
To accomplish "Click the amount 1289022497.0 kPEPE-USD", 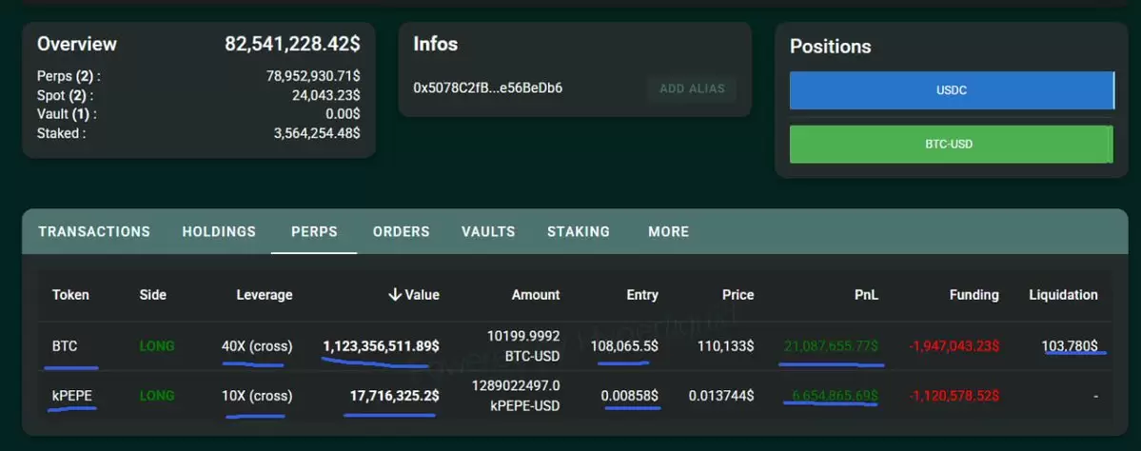I will coord(516,397).
